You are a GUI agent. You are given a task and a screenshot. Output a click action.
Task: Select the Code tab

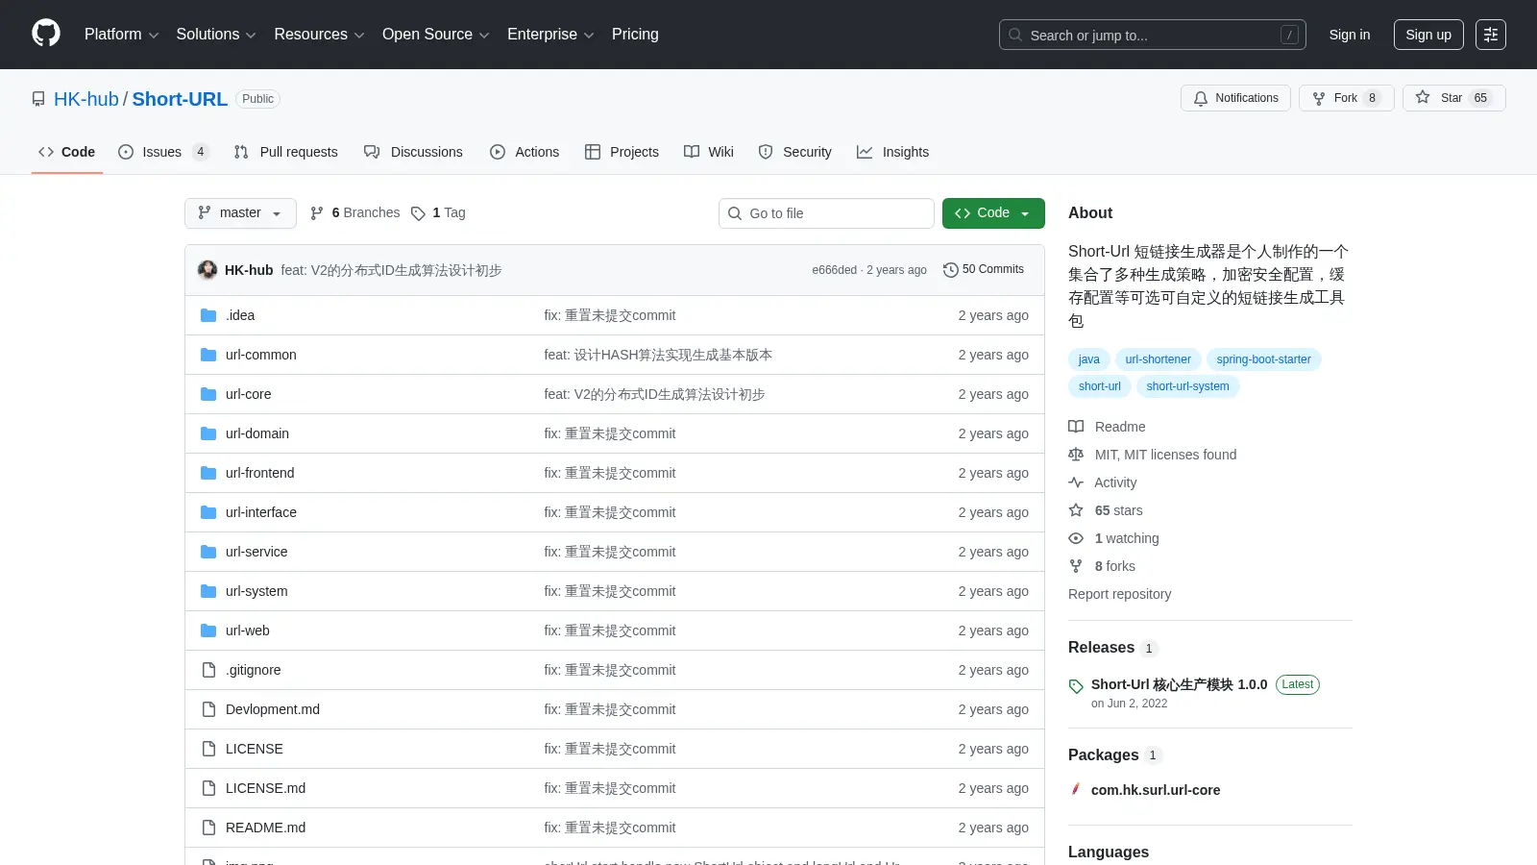(x=67, y=152)
